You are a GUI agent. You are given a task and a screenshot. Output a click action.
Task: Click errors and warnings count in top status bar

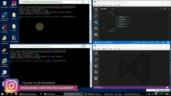(110, 42)
